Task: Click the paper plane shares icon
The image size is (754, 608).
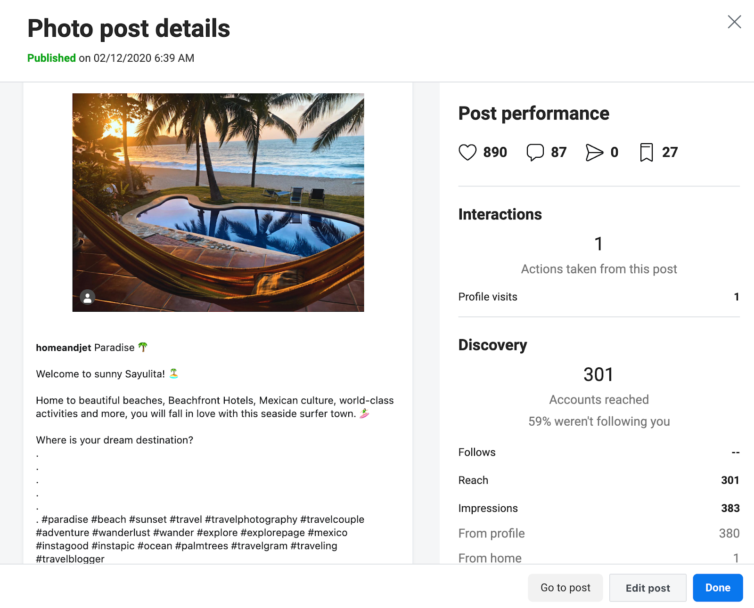Action: point(594,152)
